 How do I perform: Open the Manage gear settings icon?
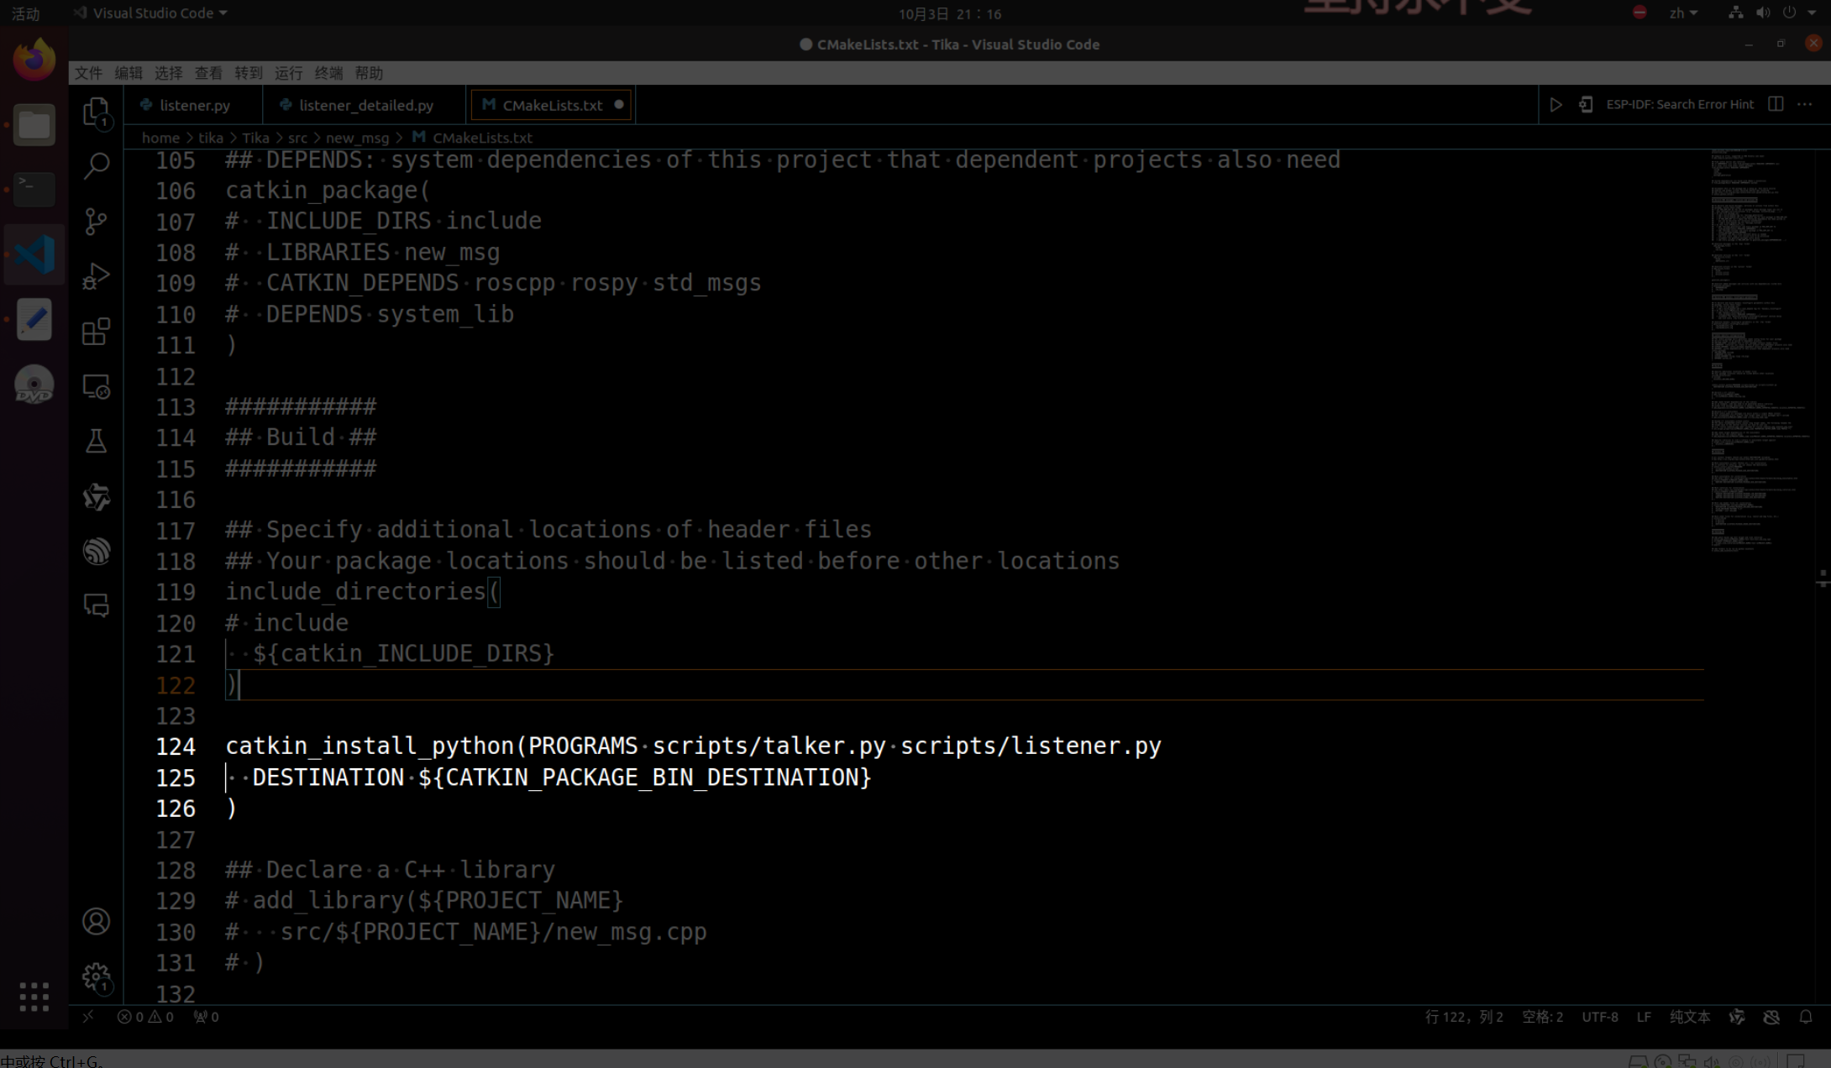tap(96, 977)
